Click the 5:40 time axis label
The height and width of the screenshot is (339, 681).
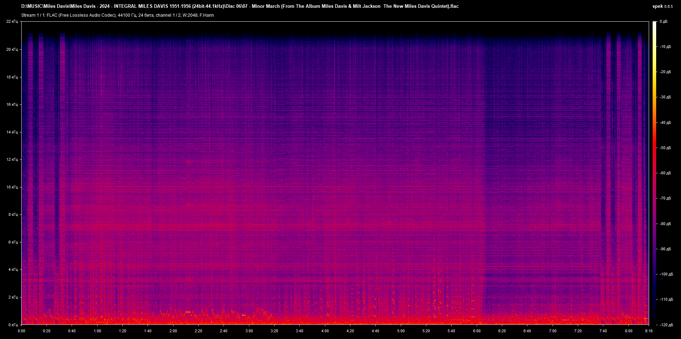tap(452, 331)
